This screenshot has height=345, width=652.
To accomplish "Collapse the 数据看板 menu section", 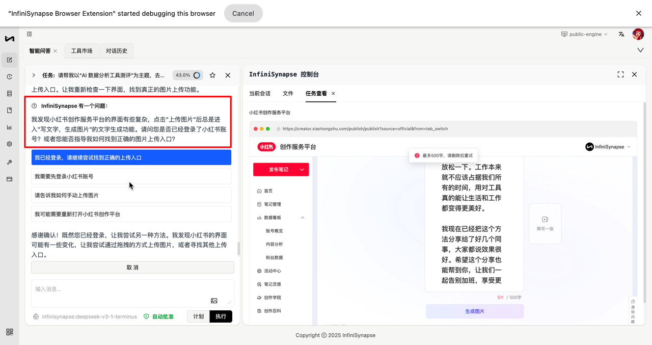I will (x=302, y=218).
